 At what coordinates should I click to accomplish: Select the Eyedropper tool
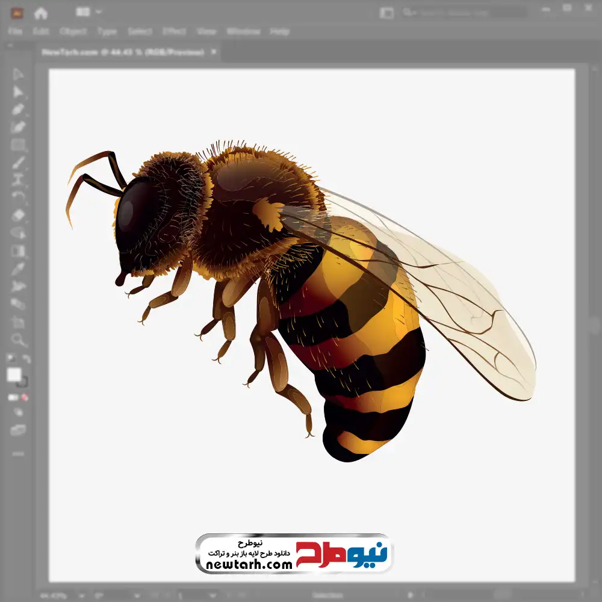click(18, 268)
